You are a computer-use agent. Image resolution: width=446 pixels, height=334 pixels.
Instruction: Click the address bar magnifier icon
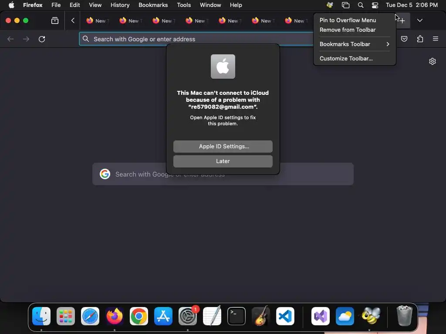pyautogui.click(x=86, y=39)
